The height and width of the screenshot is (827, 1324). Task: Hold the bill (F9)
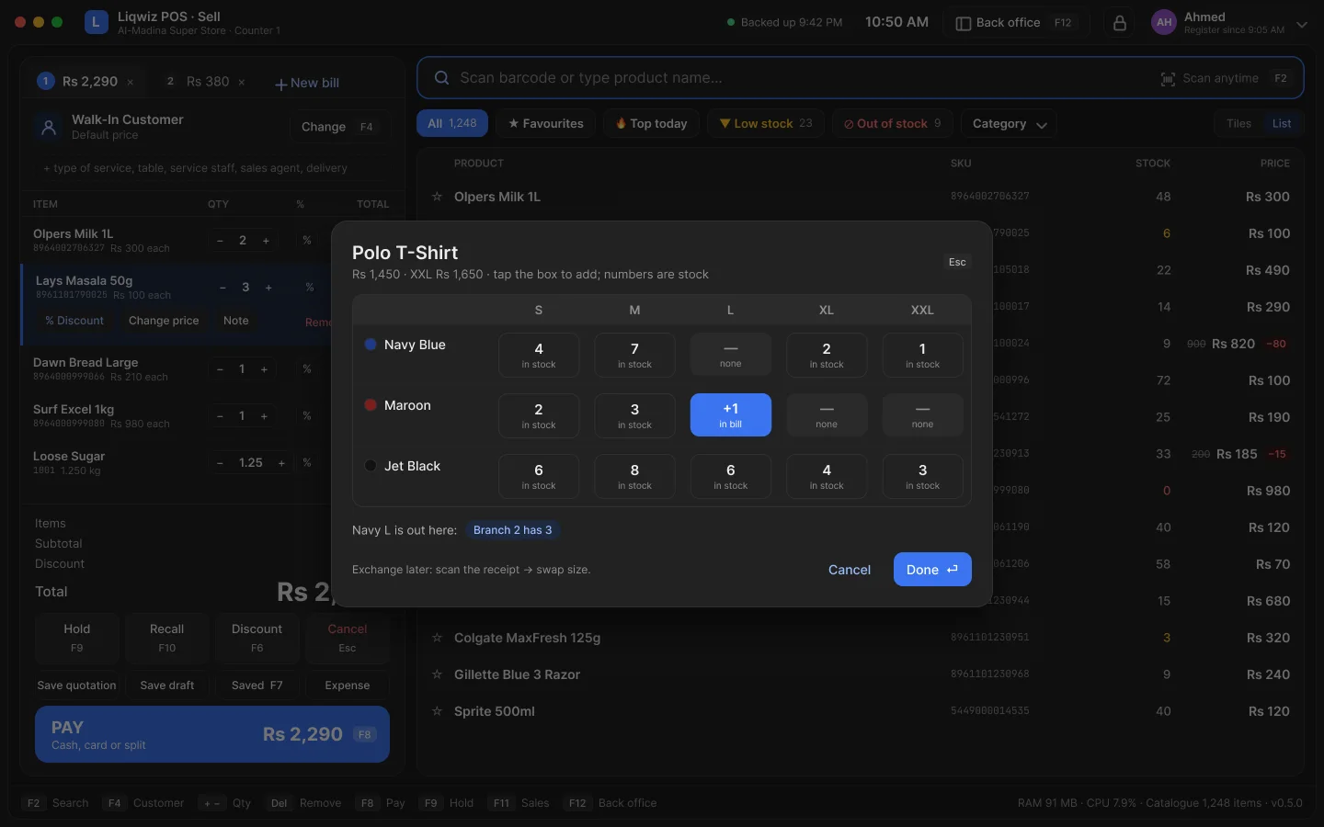point(77,638)
